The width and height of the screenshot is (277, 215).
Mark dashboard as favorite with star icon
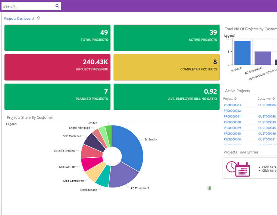[x=39, y=18]
